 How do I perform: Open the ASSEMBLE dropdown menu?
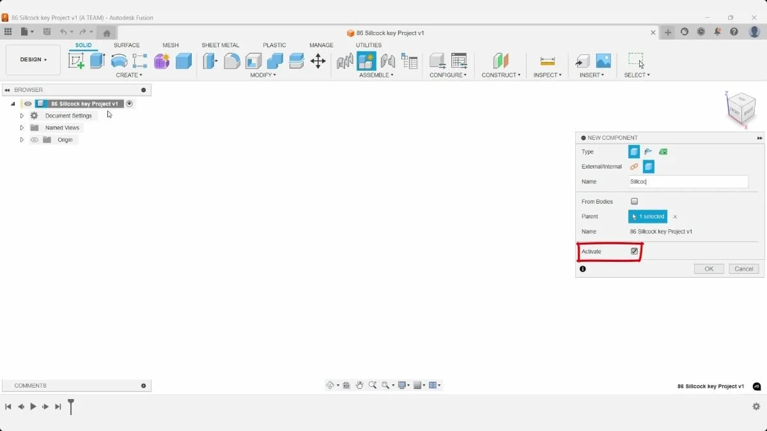(x=376, y=75)
